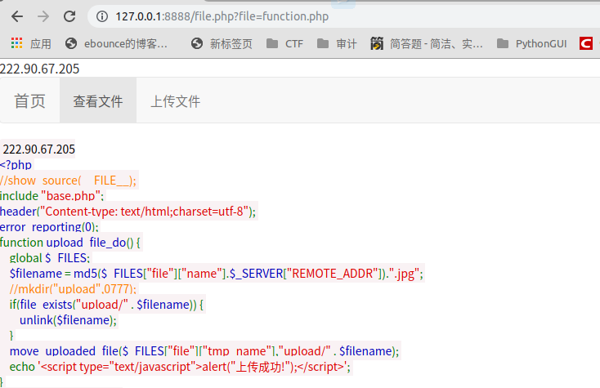Expand the CTF bookmark folder
The width and height of the screenshot is (600, 388).
[x=284, y=43]
